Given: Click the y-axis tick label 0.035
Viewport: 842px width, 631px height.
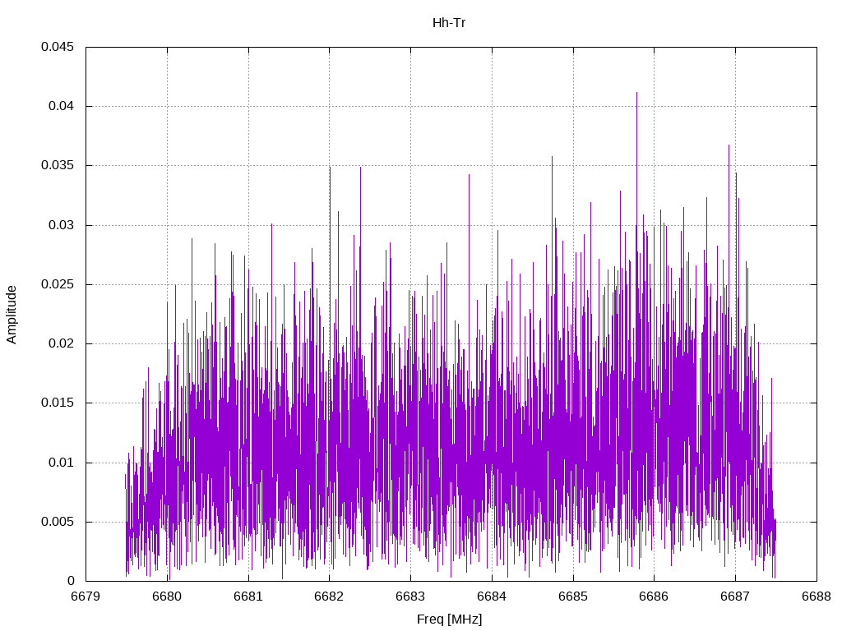Looking at the screenshot, I should (x=58, y=166).
